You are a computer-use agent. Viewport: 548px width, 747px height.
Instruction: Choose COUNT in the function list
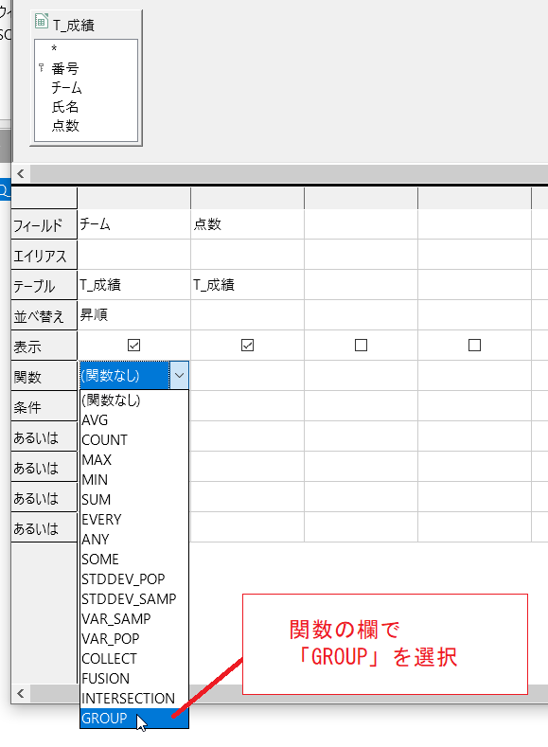coord(133,439)
